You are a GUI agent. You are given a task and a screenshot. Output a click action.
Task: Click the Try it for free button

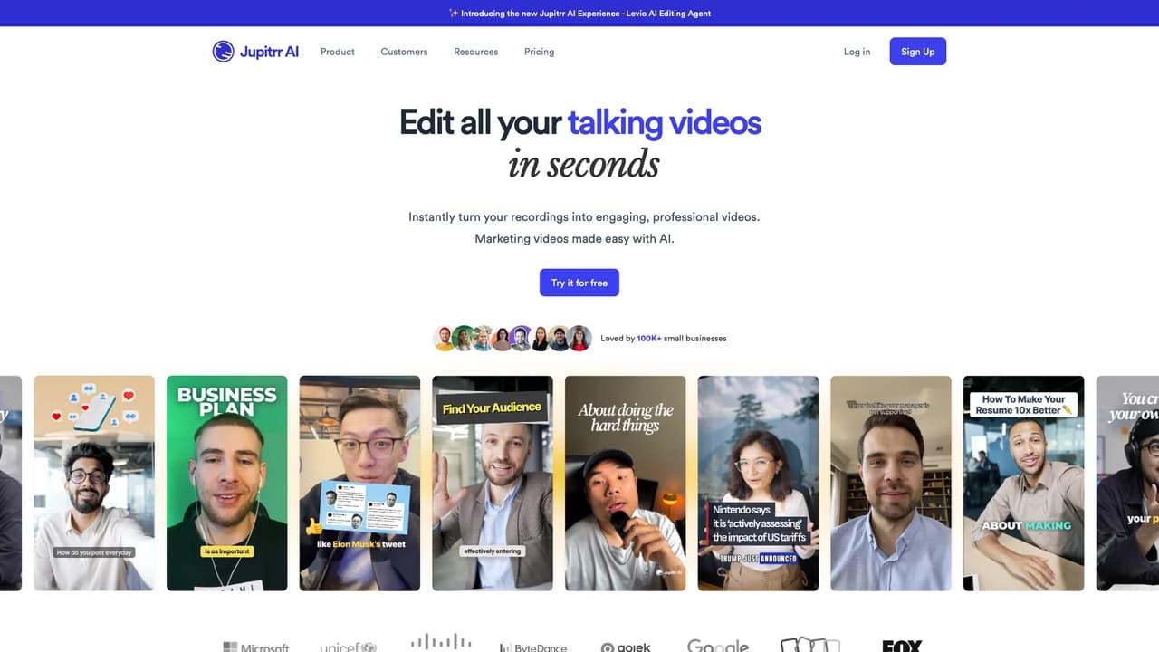point(579,283)
